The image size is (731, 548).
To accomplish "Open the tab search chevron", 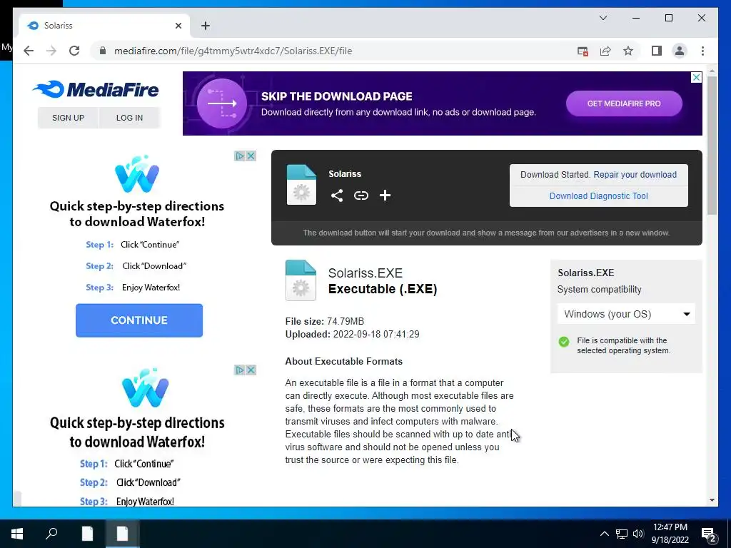I will (603, 18).
